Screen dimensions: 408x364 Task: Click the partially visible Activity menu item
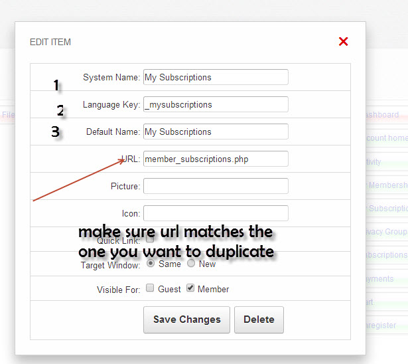pos(375,161)
